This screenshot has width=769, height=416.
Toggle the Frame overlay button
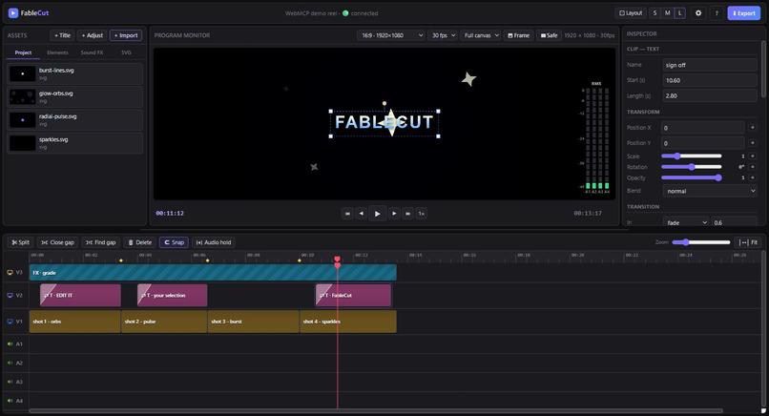pyautogui.click(x=518, y=35)
